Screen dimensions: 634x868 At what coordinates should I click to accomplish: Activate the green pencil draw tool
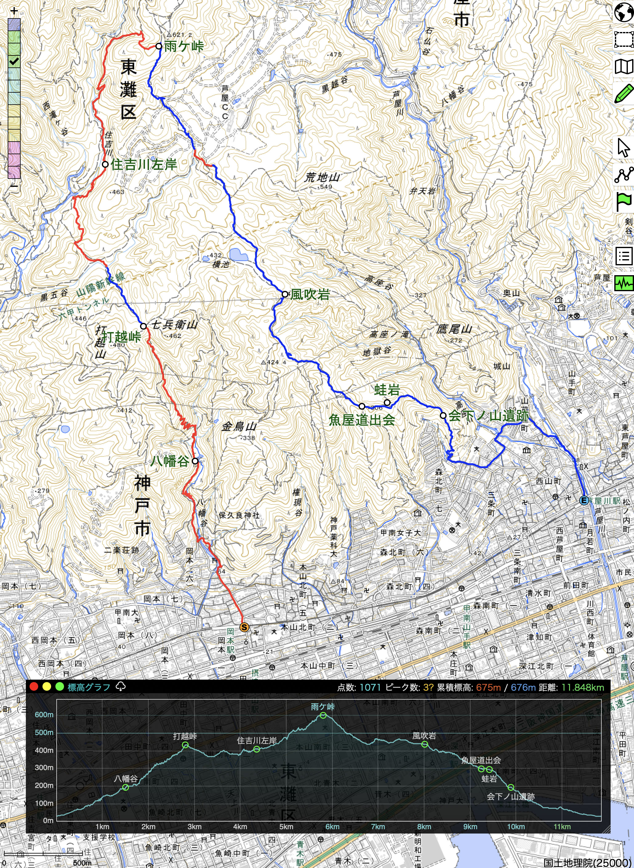coord(624,94)
